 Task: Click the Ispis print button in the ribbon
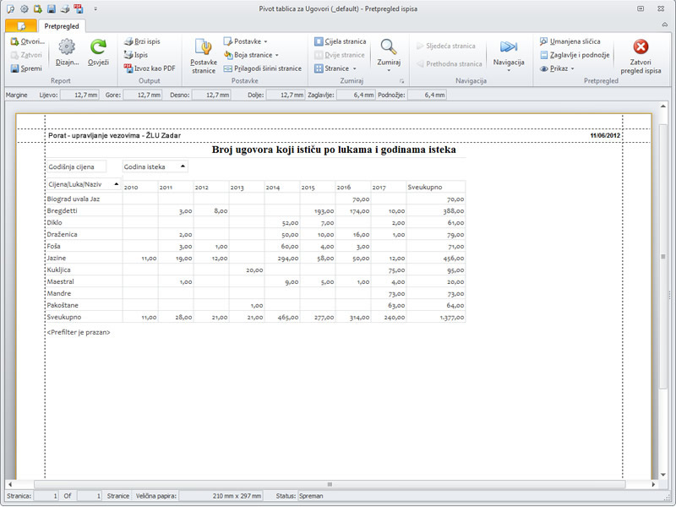coord(136,55)
